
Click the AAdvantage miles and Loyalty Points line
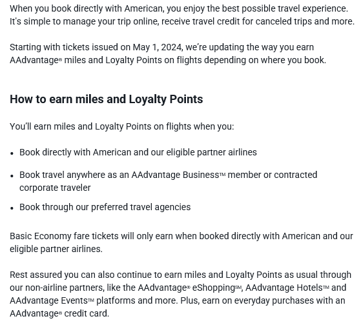(168, 60)
